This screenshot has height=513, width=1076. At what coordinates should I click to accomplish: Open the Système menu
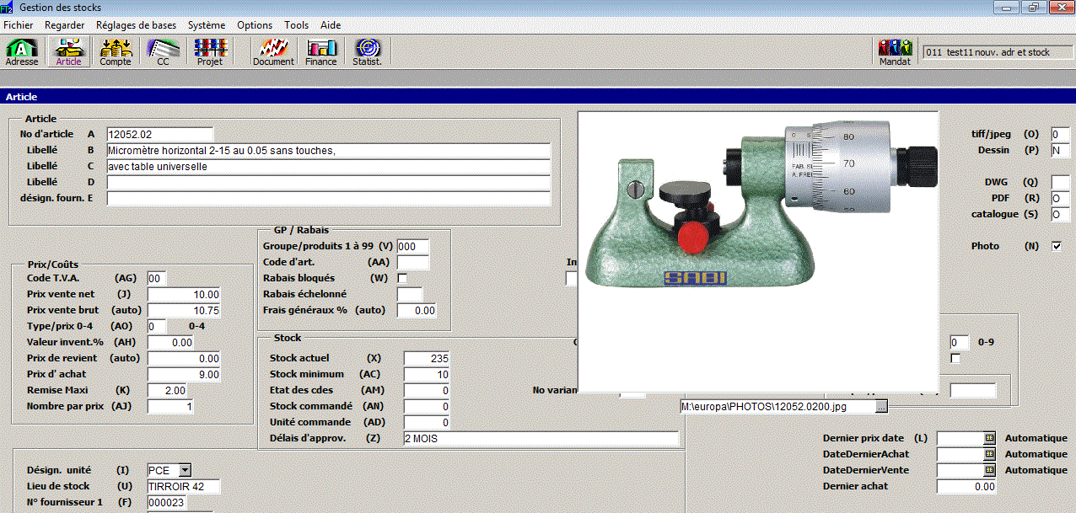tap(207, 25)
